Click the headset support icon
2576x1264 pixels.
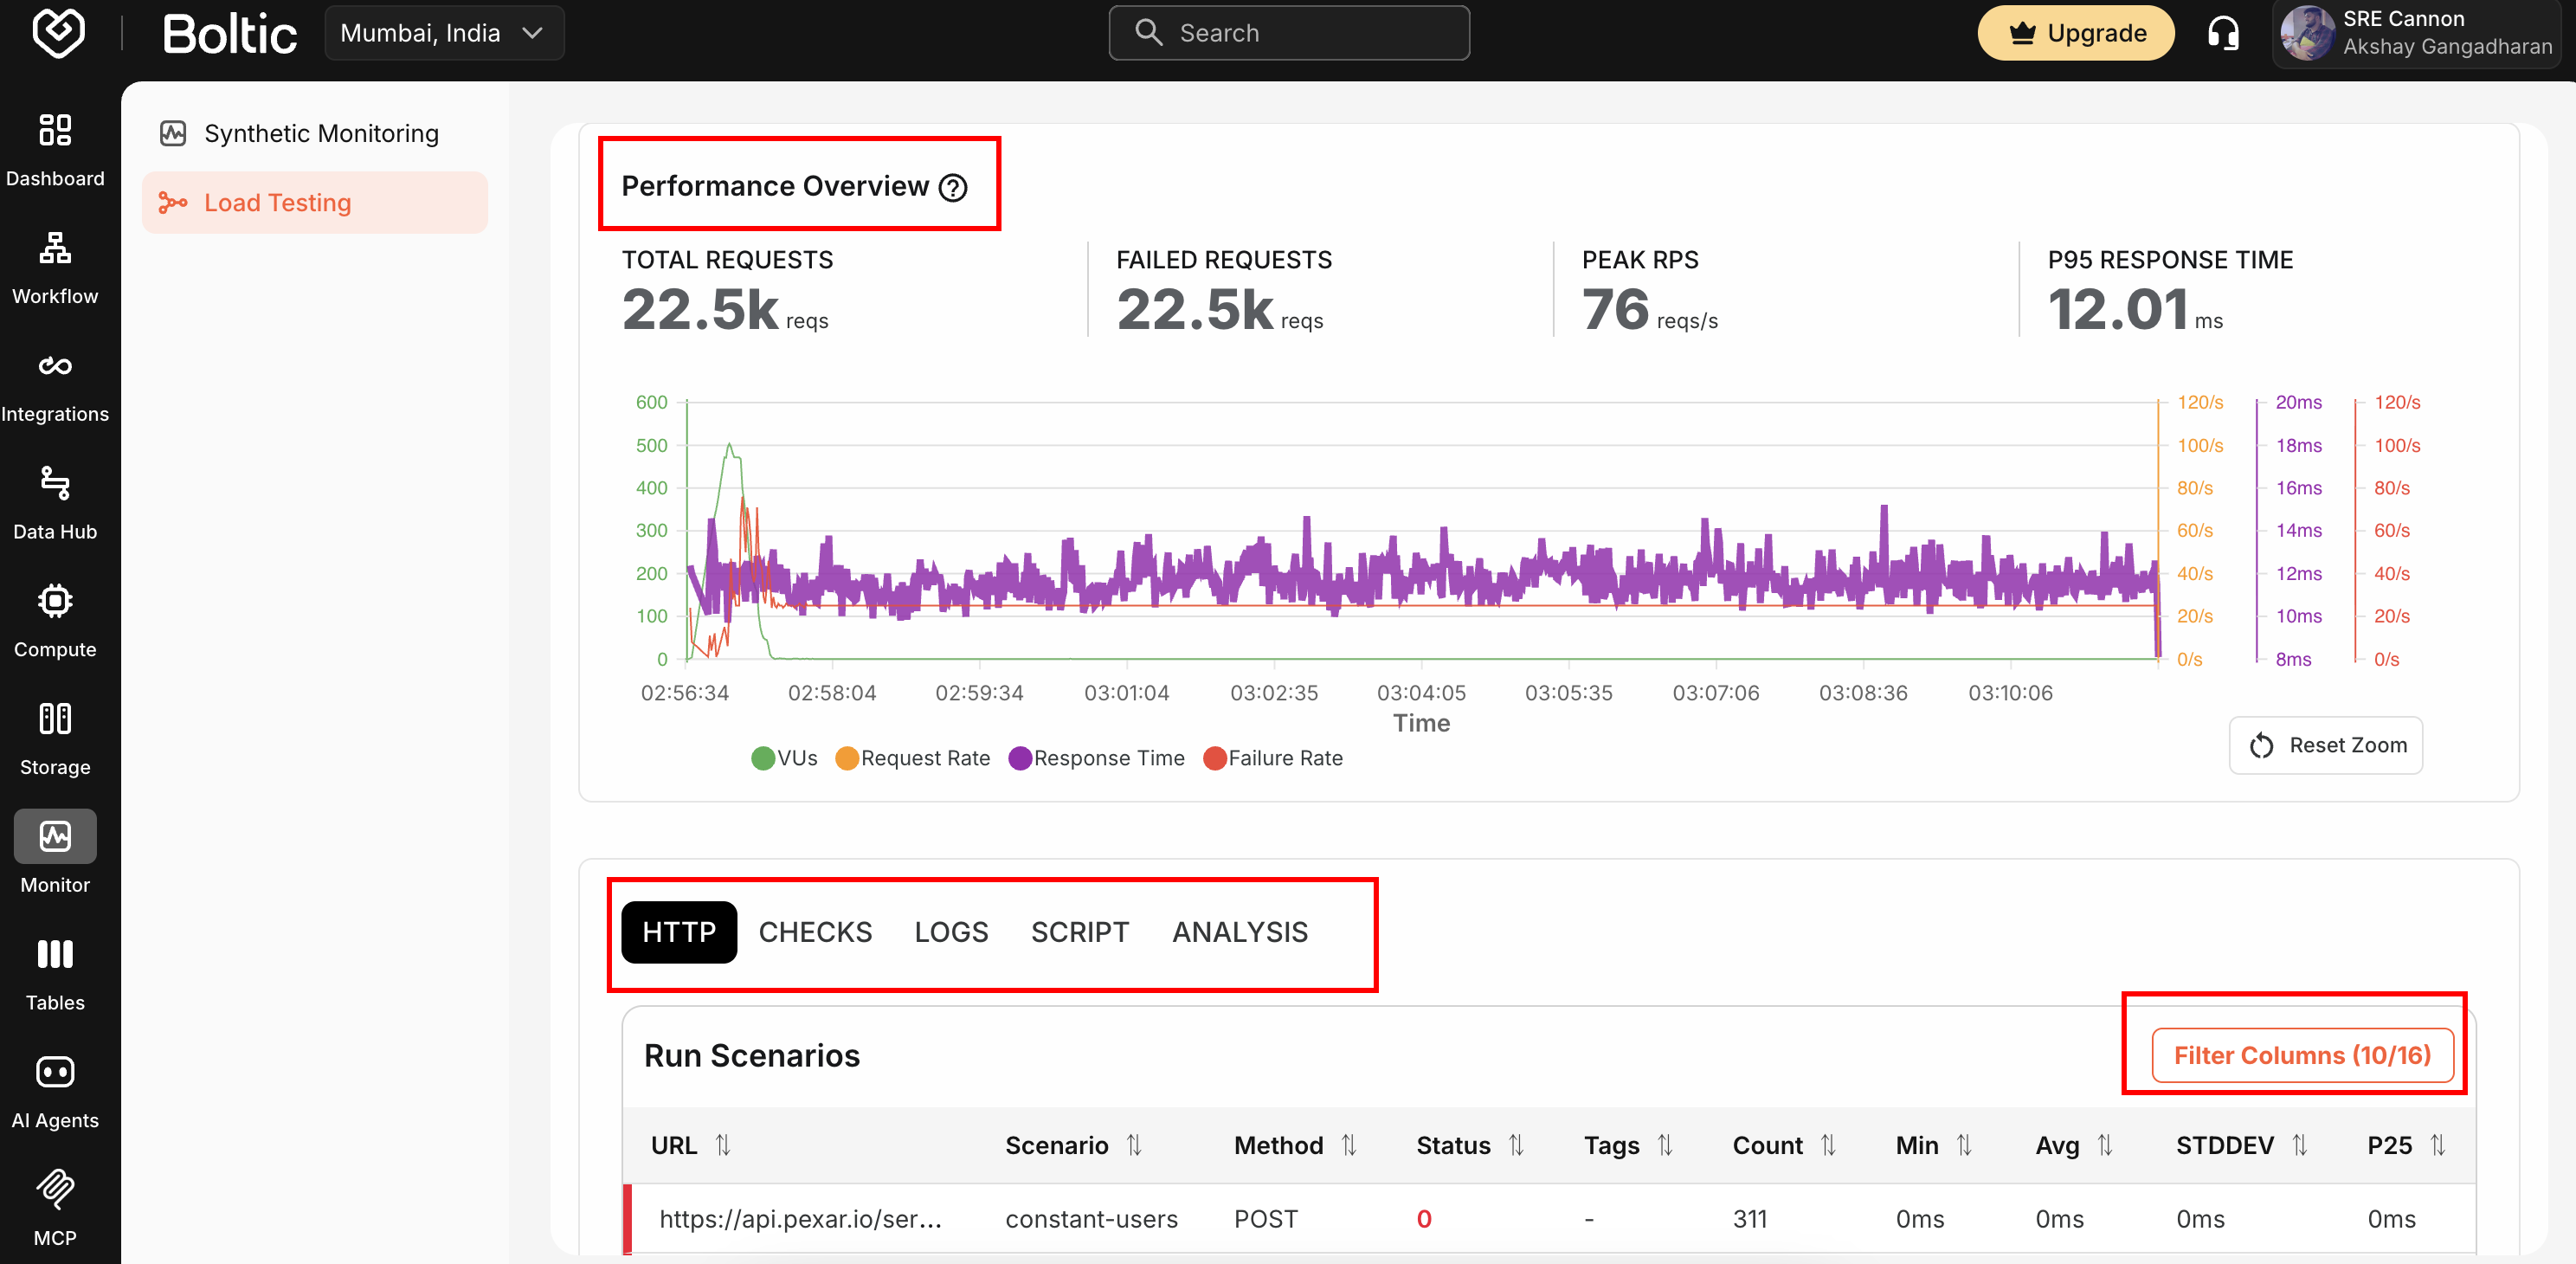point(2222,33)
